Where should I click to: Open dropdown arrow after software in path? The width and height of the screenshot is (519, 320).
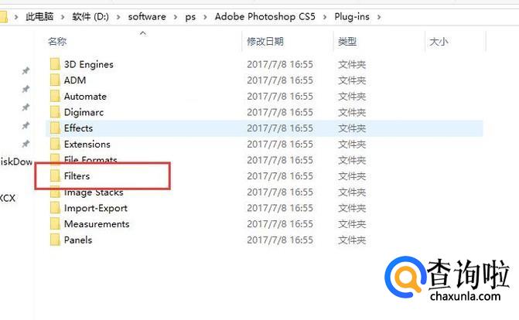pos(176,16)
